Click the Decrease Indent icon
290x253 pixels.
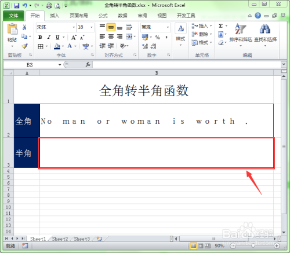tap(102, 46)
